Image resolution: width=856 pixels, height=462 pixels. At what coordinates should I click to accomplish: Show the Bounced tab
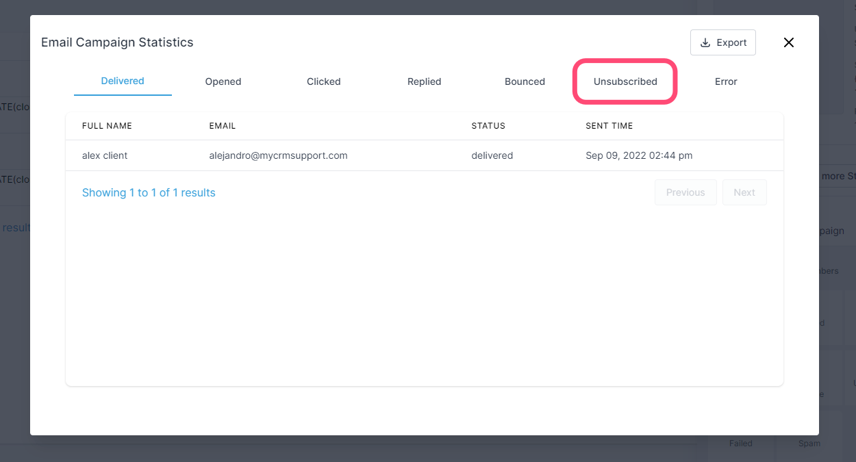pyautogui.click(x=525, y=81)
